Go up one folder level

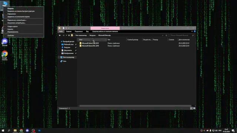[69, 35]
